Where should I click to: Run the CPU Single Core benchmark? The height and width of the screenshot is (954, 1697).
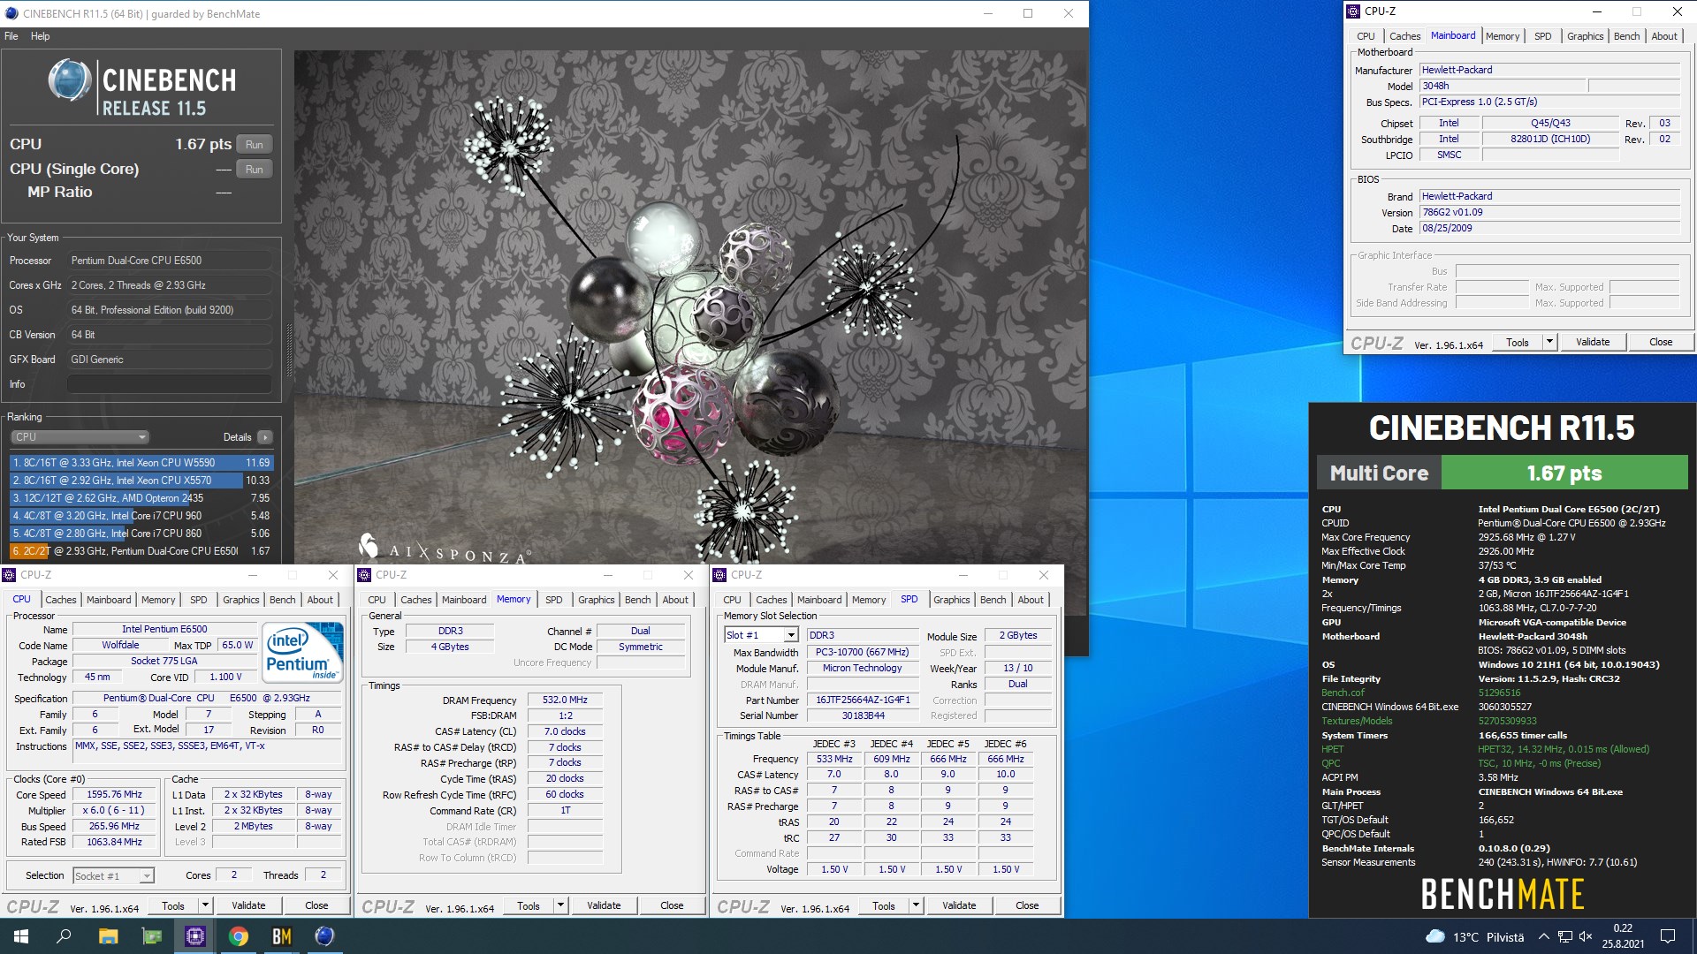255,170
